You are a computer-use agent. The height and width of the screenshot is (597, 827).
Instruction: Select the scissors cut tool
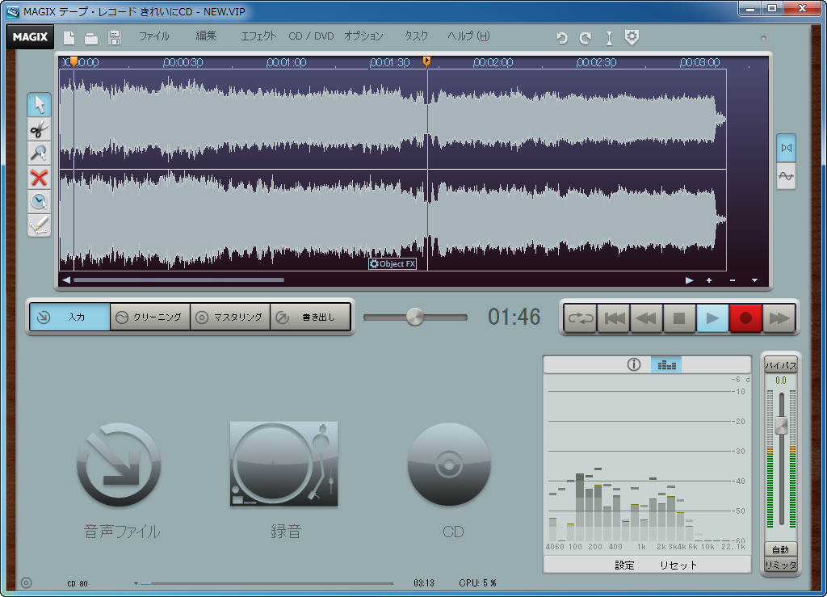pos(39,128)
